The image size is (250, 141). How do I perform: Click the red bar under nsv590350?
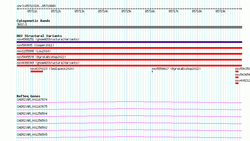(x=237, y=71)
